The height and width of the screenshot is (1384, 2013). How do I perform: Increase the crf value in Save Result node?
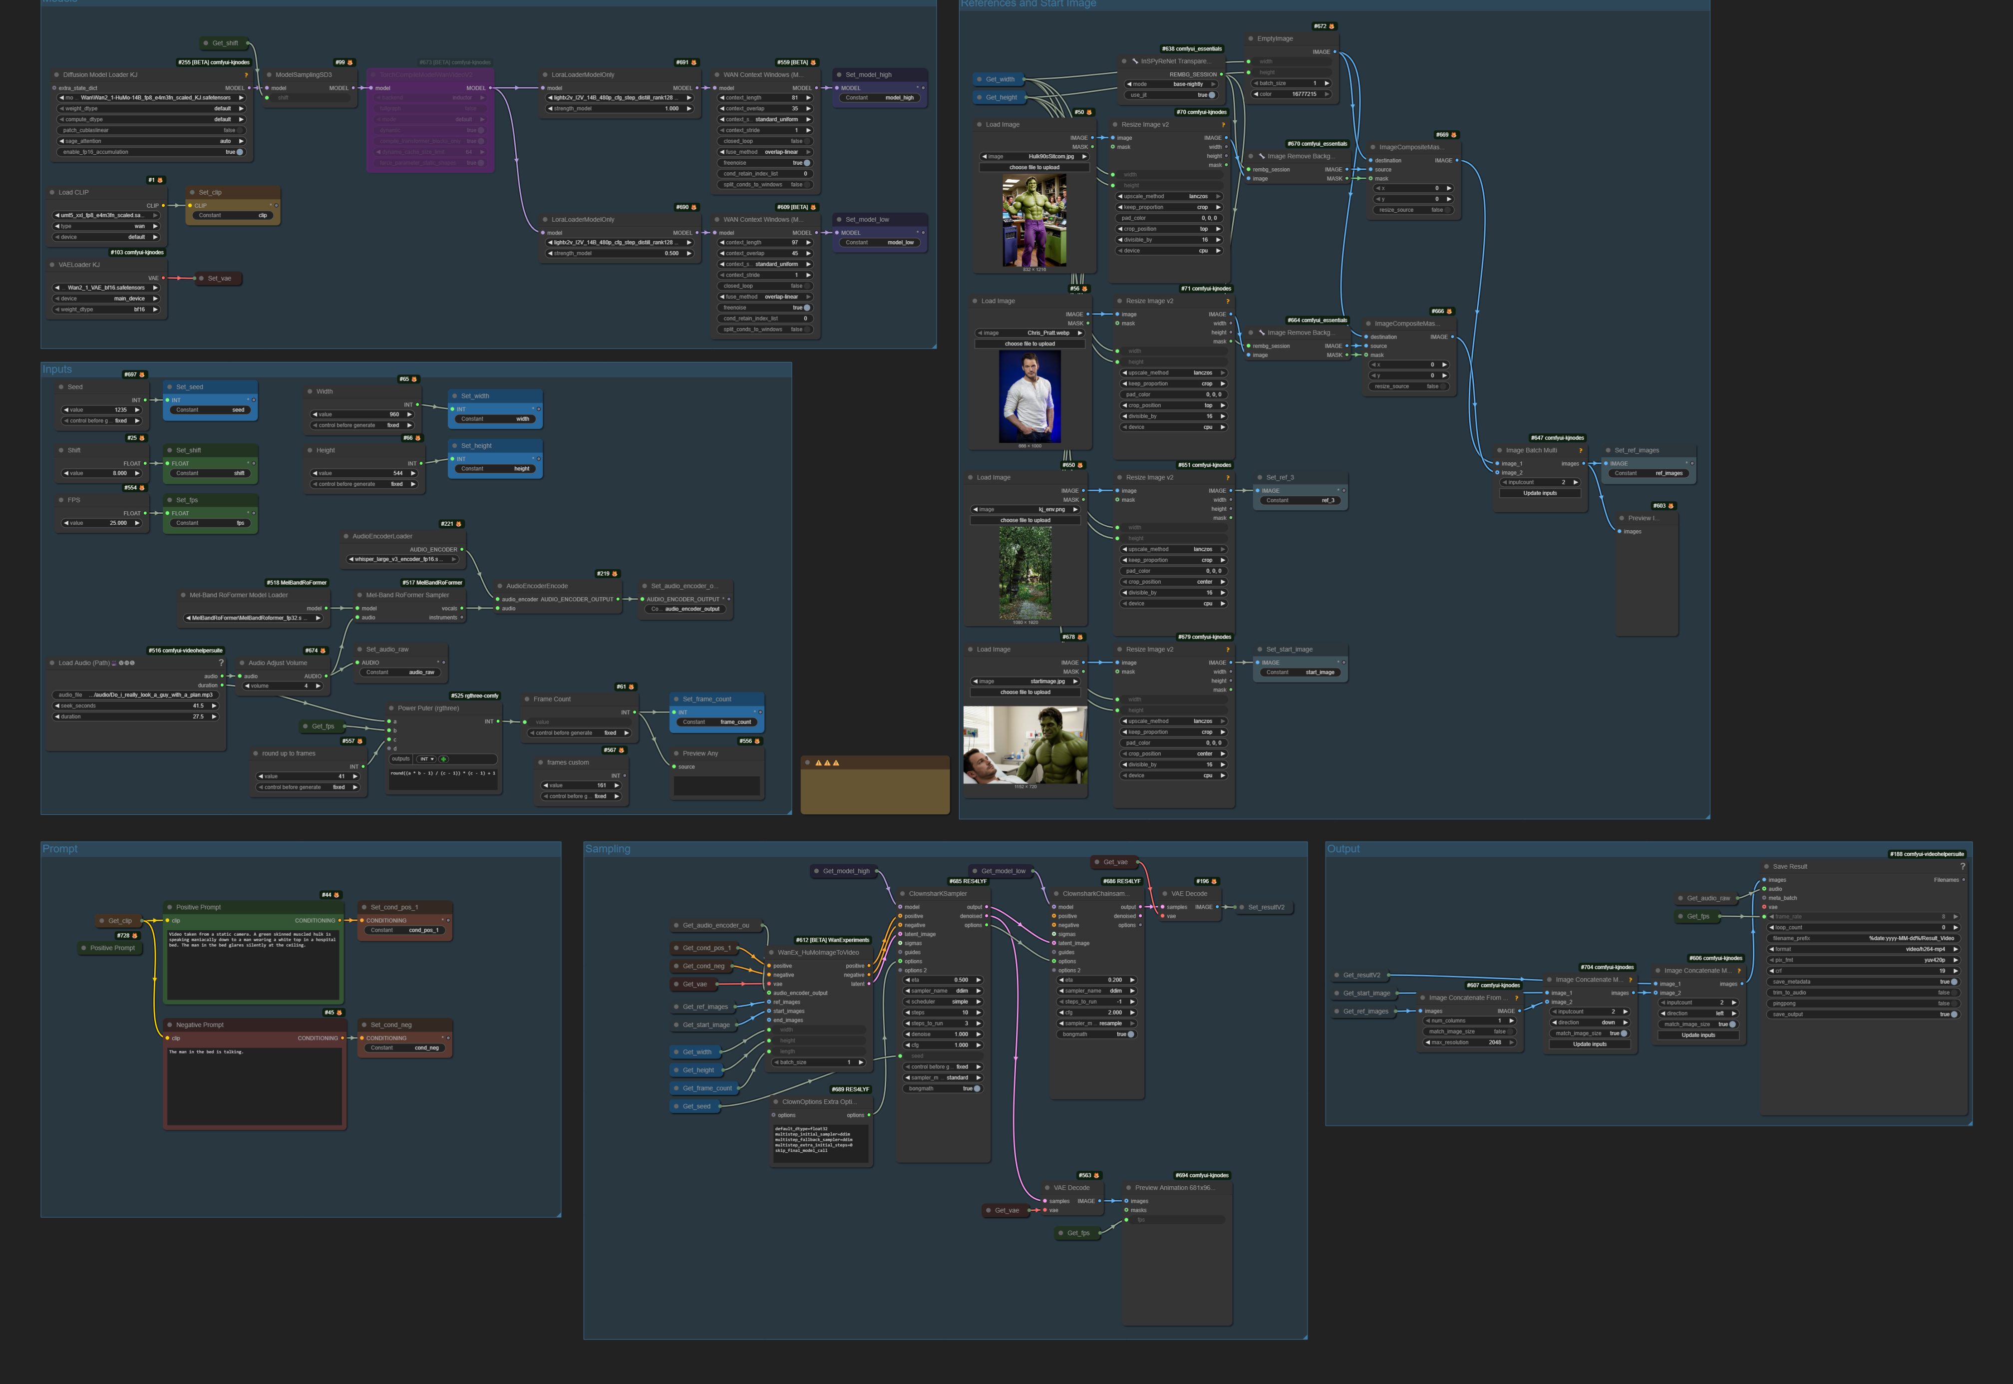(1957, 971)
